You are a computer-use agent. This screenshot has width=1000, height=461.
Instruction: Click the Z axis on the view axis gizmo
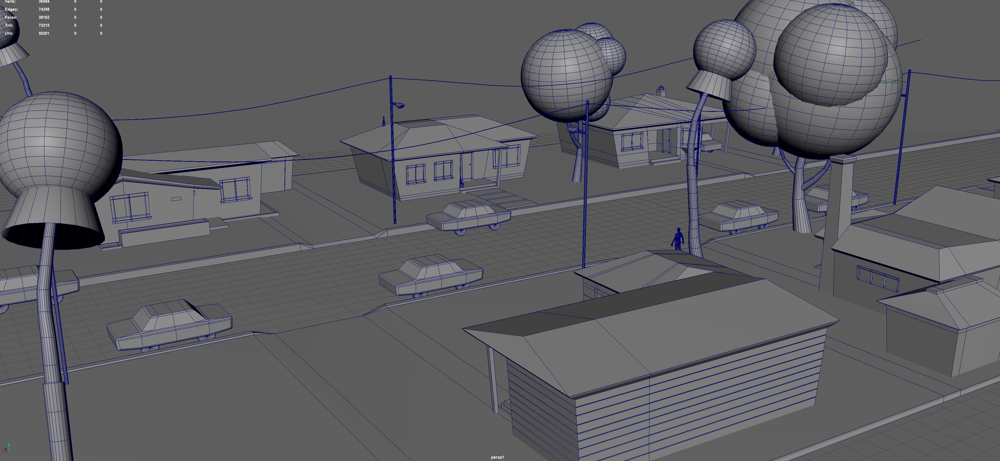tap(6, 449)
